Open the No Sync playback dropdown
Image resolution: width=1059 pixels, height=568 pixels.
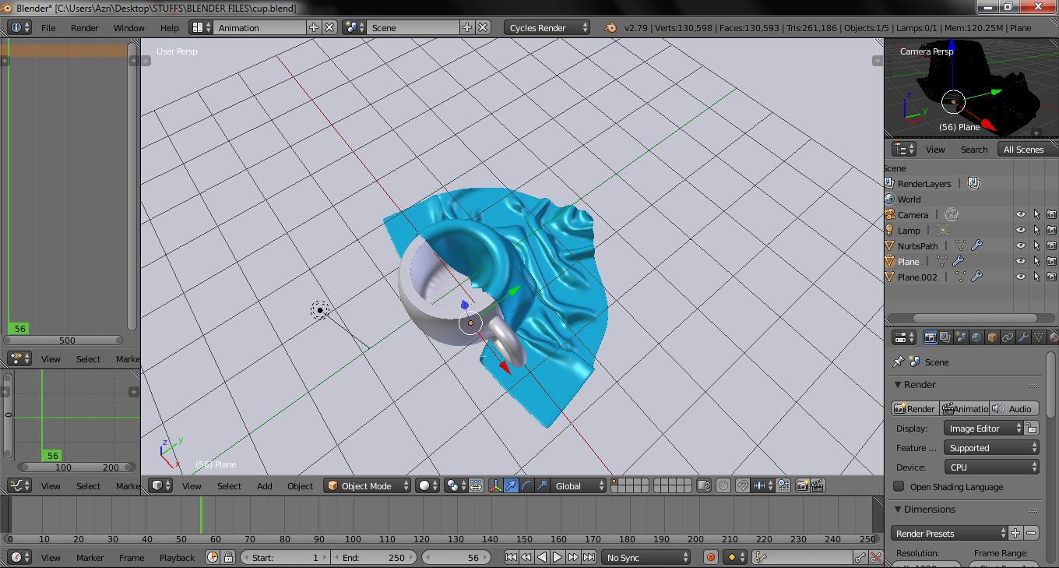[646, 557]
